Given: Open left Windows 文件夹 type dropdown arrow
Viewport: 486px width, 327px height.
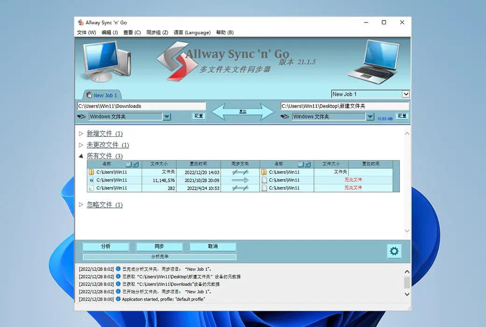Looking at the screenshot, I should [x=167, y=117].
